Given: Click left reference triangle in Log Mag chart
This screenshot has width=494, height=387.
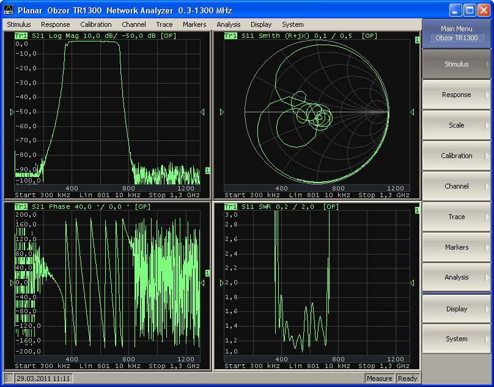Looking at the screenshot, I should point(12,112).
